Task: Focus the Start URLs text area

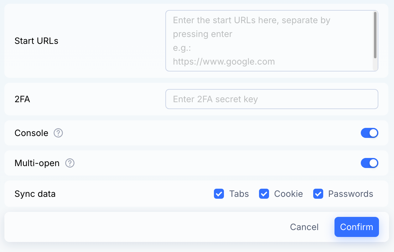Action: pyautogui.click(x=272, y=41)
